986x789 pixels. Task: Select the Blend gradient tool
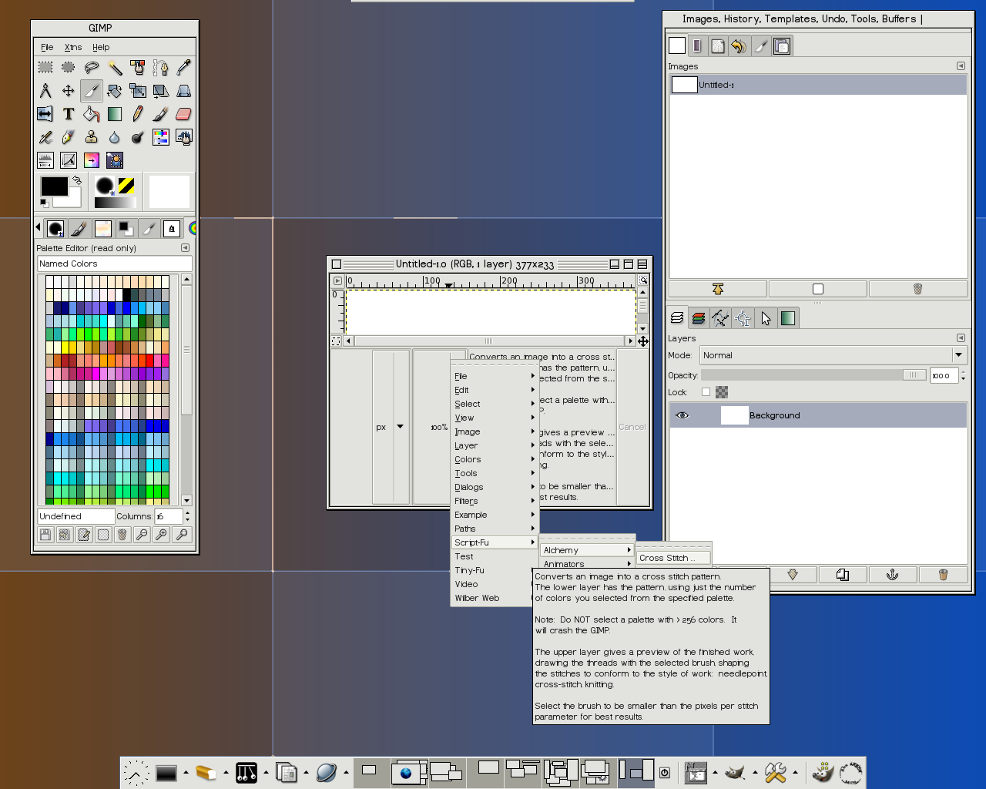coord(115,114)
